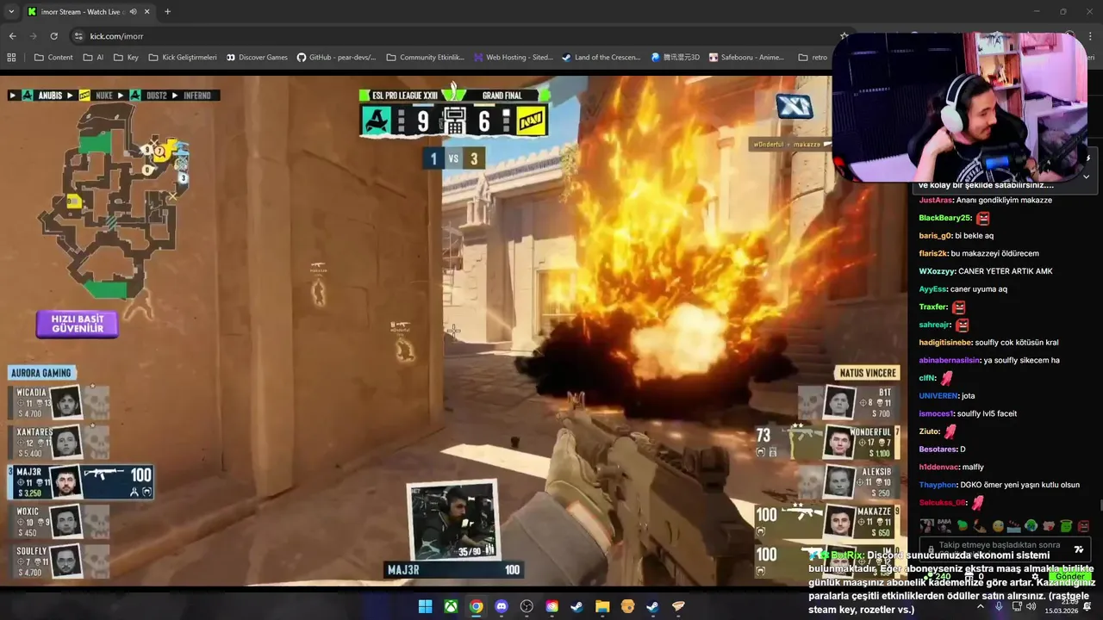Open the Safebooru bookmark

(x=746, y=58)
